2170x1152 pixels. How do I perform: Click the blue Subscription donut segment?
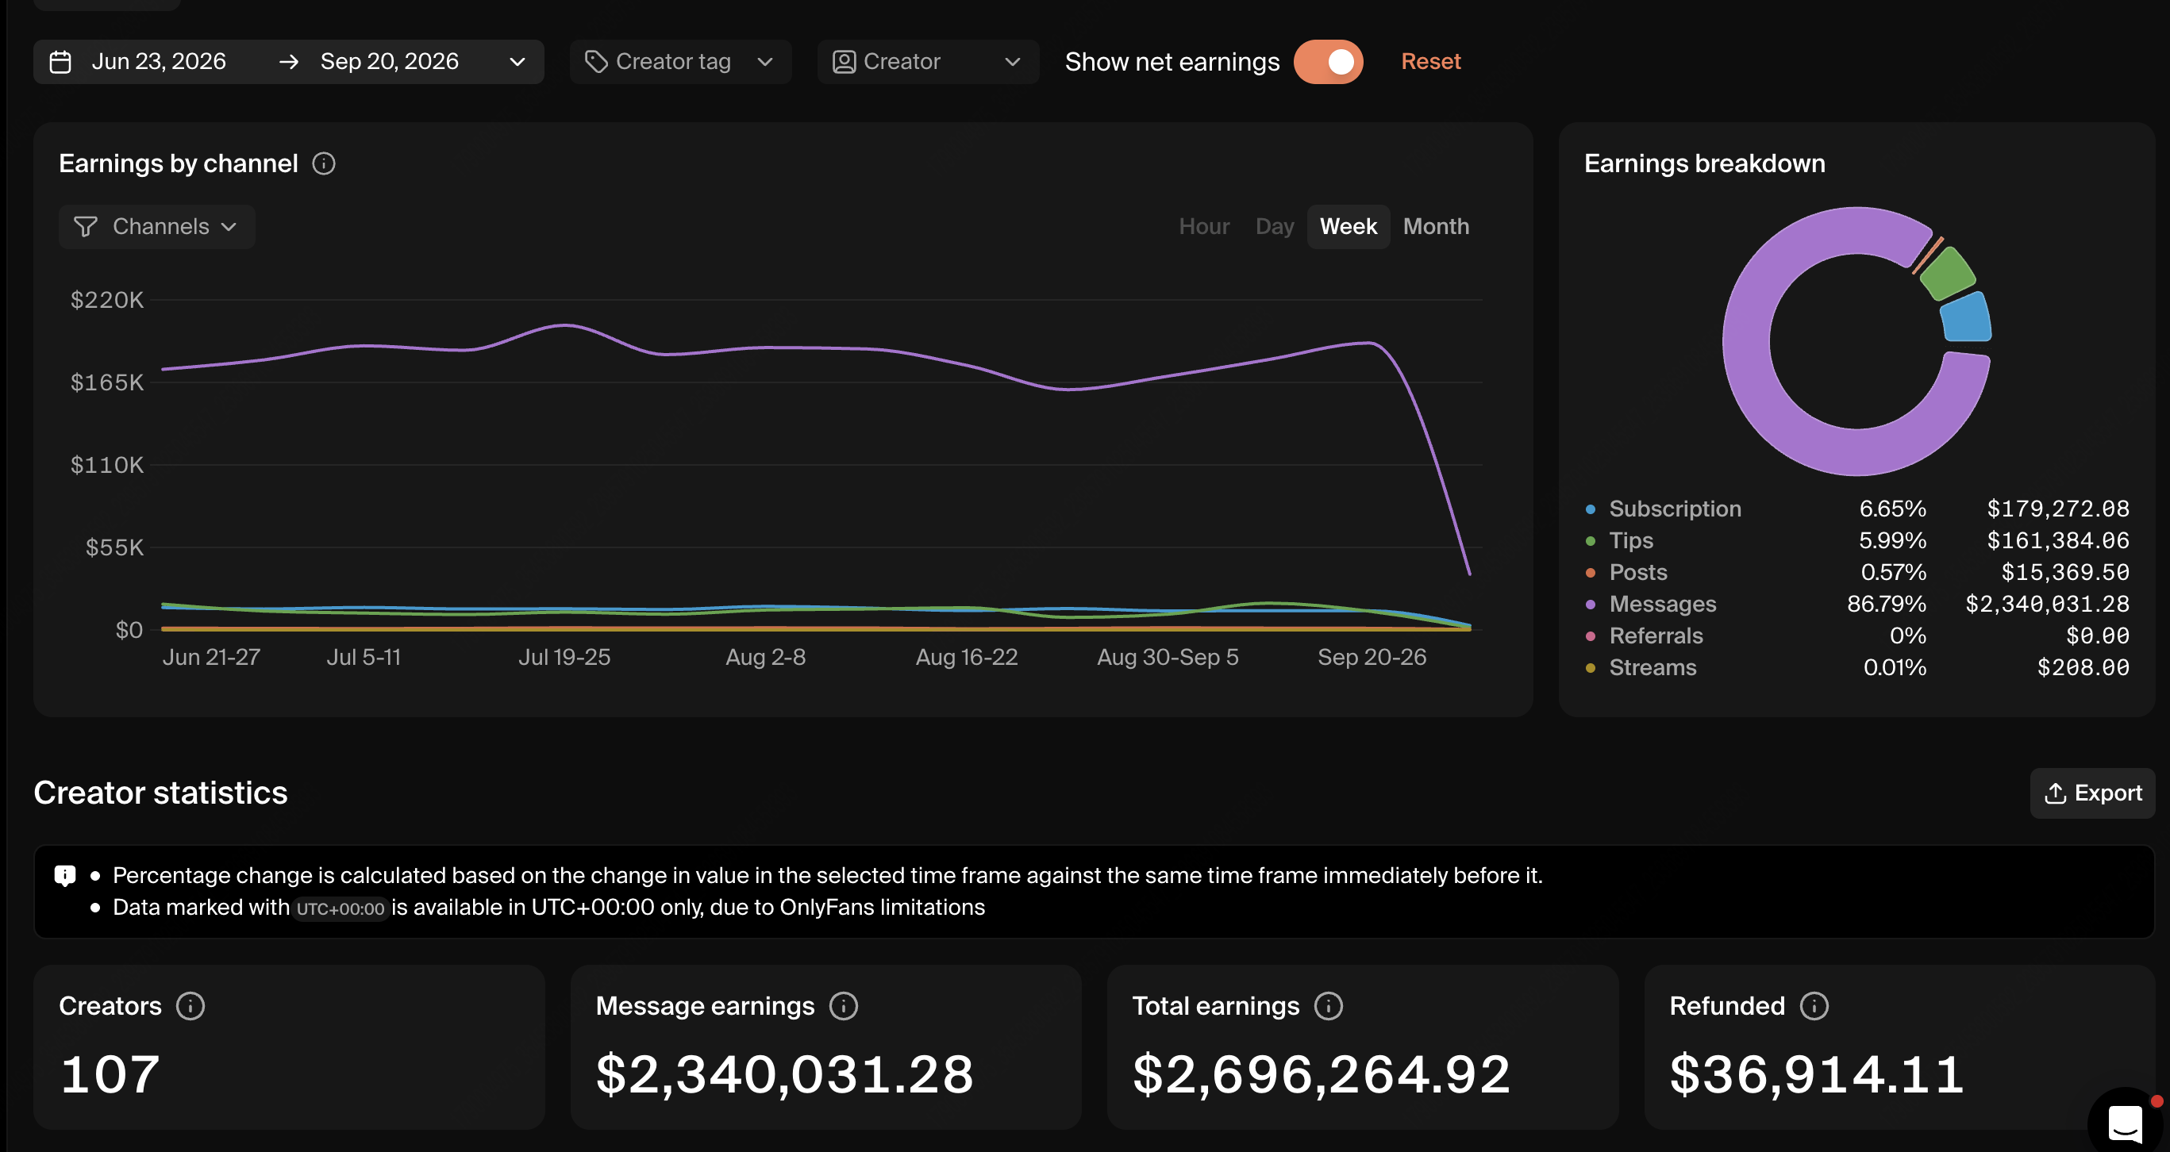pyautogui.click(x=1966, y=318)
